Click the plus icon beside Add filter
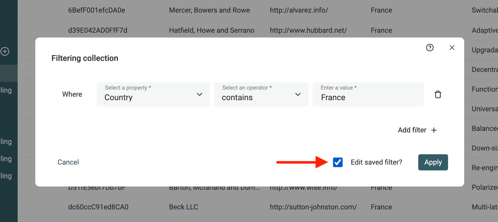 point(434,130)
